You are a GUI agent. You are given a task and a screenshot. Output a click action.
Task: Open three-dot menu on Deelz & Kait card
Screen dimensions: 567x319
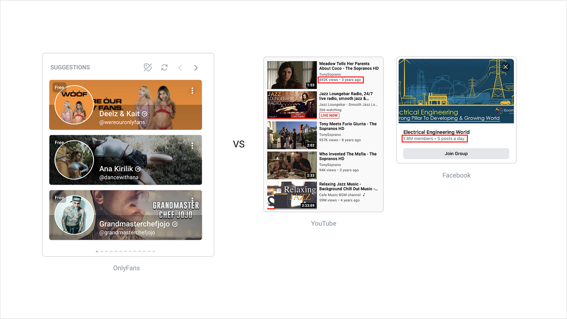pyautogui.click(x=192, y=91)
